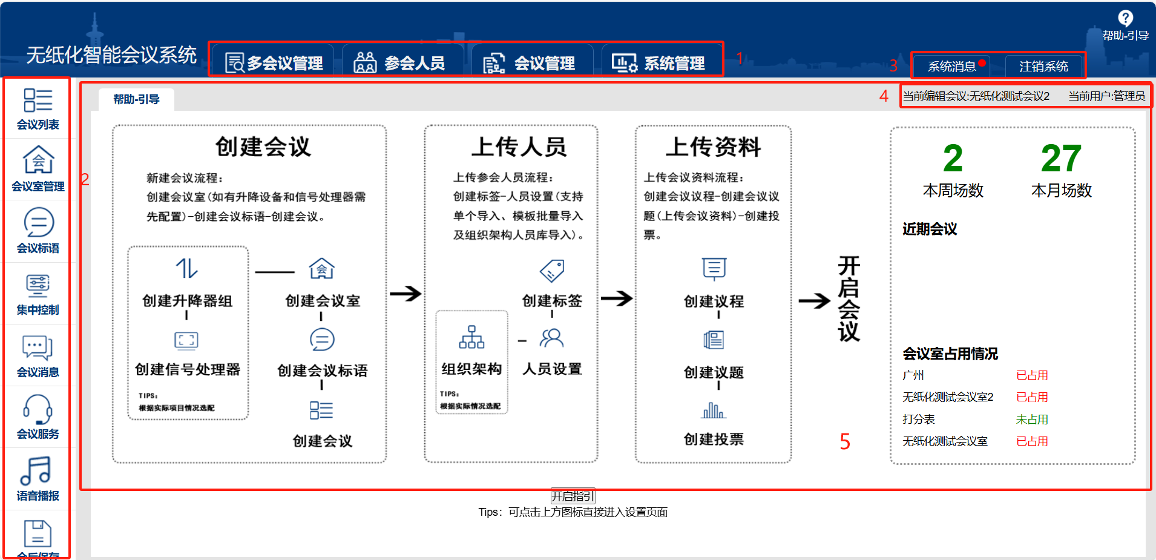Click the 组织架构 hierarchy icon

click(471, 337)
